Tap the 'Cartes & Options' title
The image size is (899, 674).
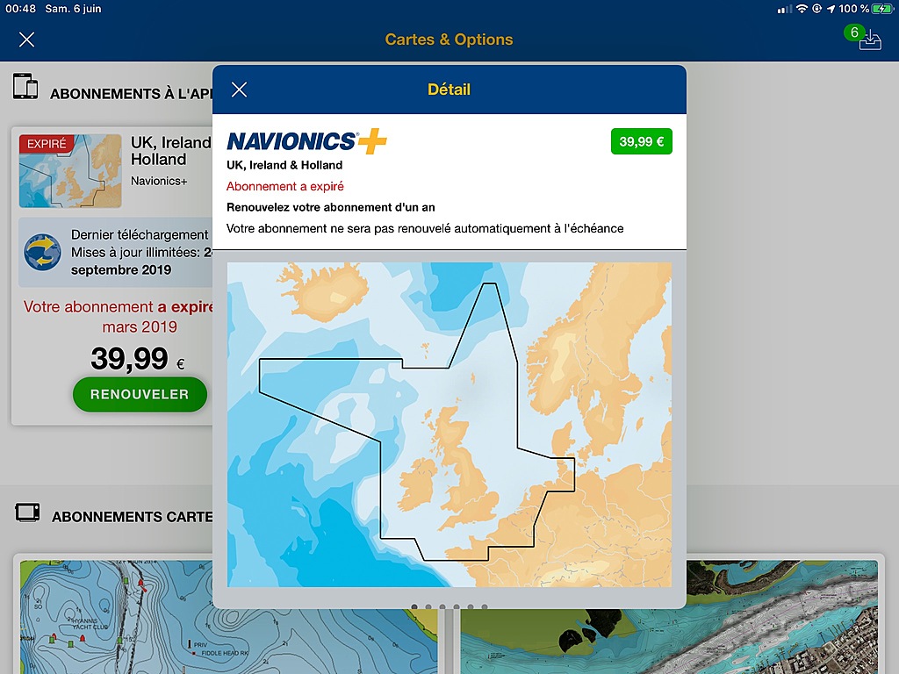(x=449, y=39)
